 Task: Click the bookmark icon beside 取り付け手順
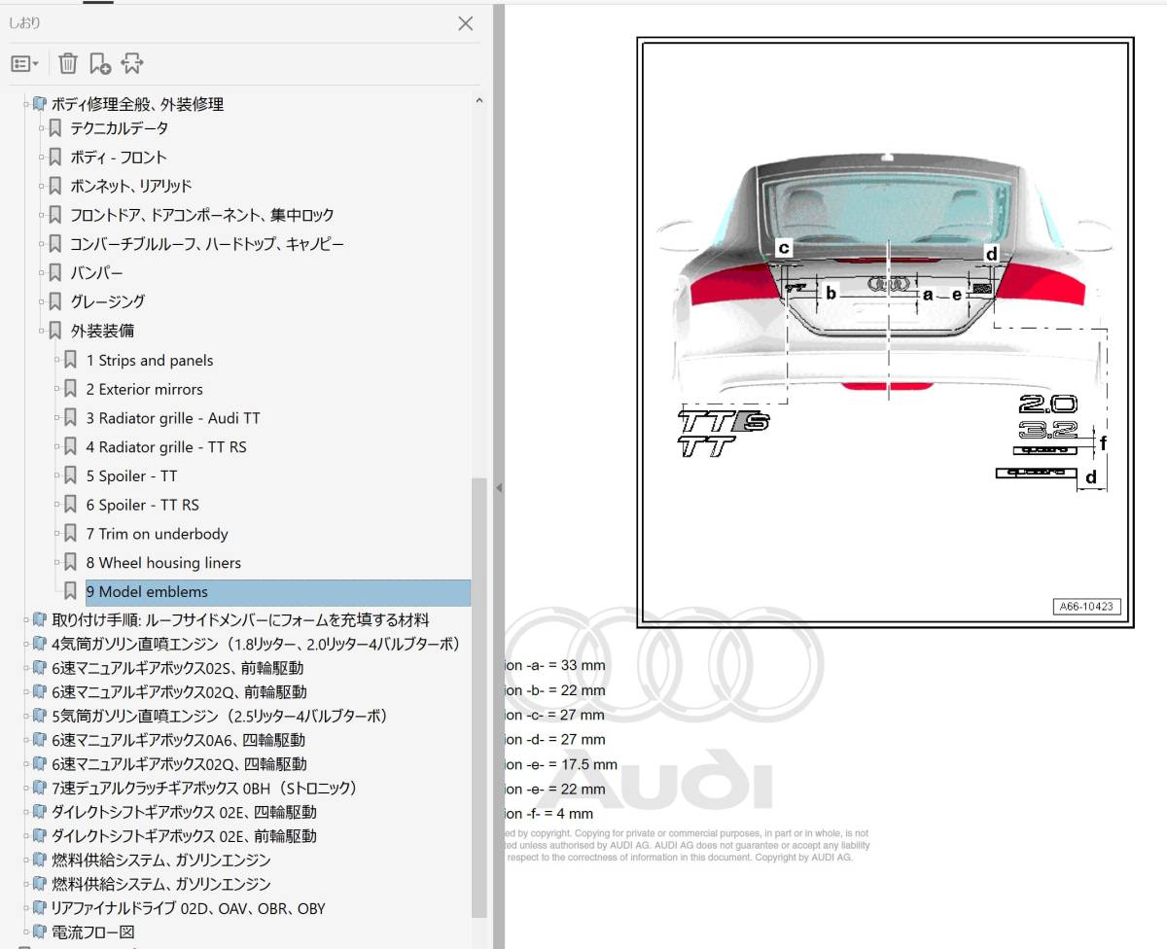click(39, 619)
